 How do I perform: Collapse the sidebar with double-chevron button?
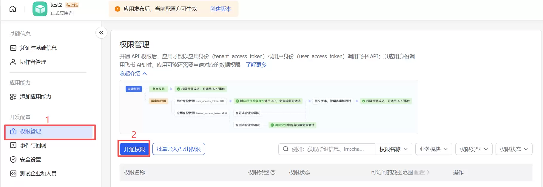click(101, 33)
